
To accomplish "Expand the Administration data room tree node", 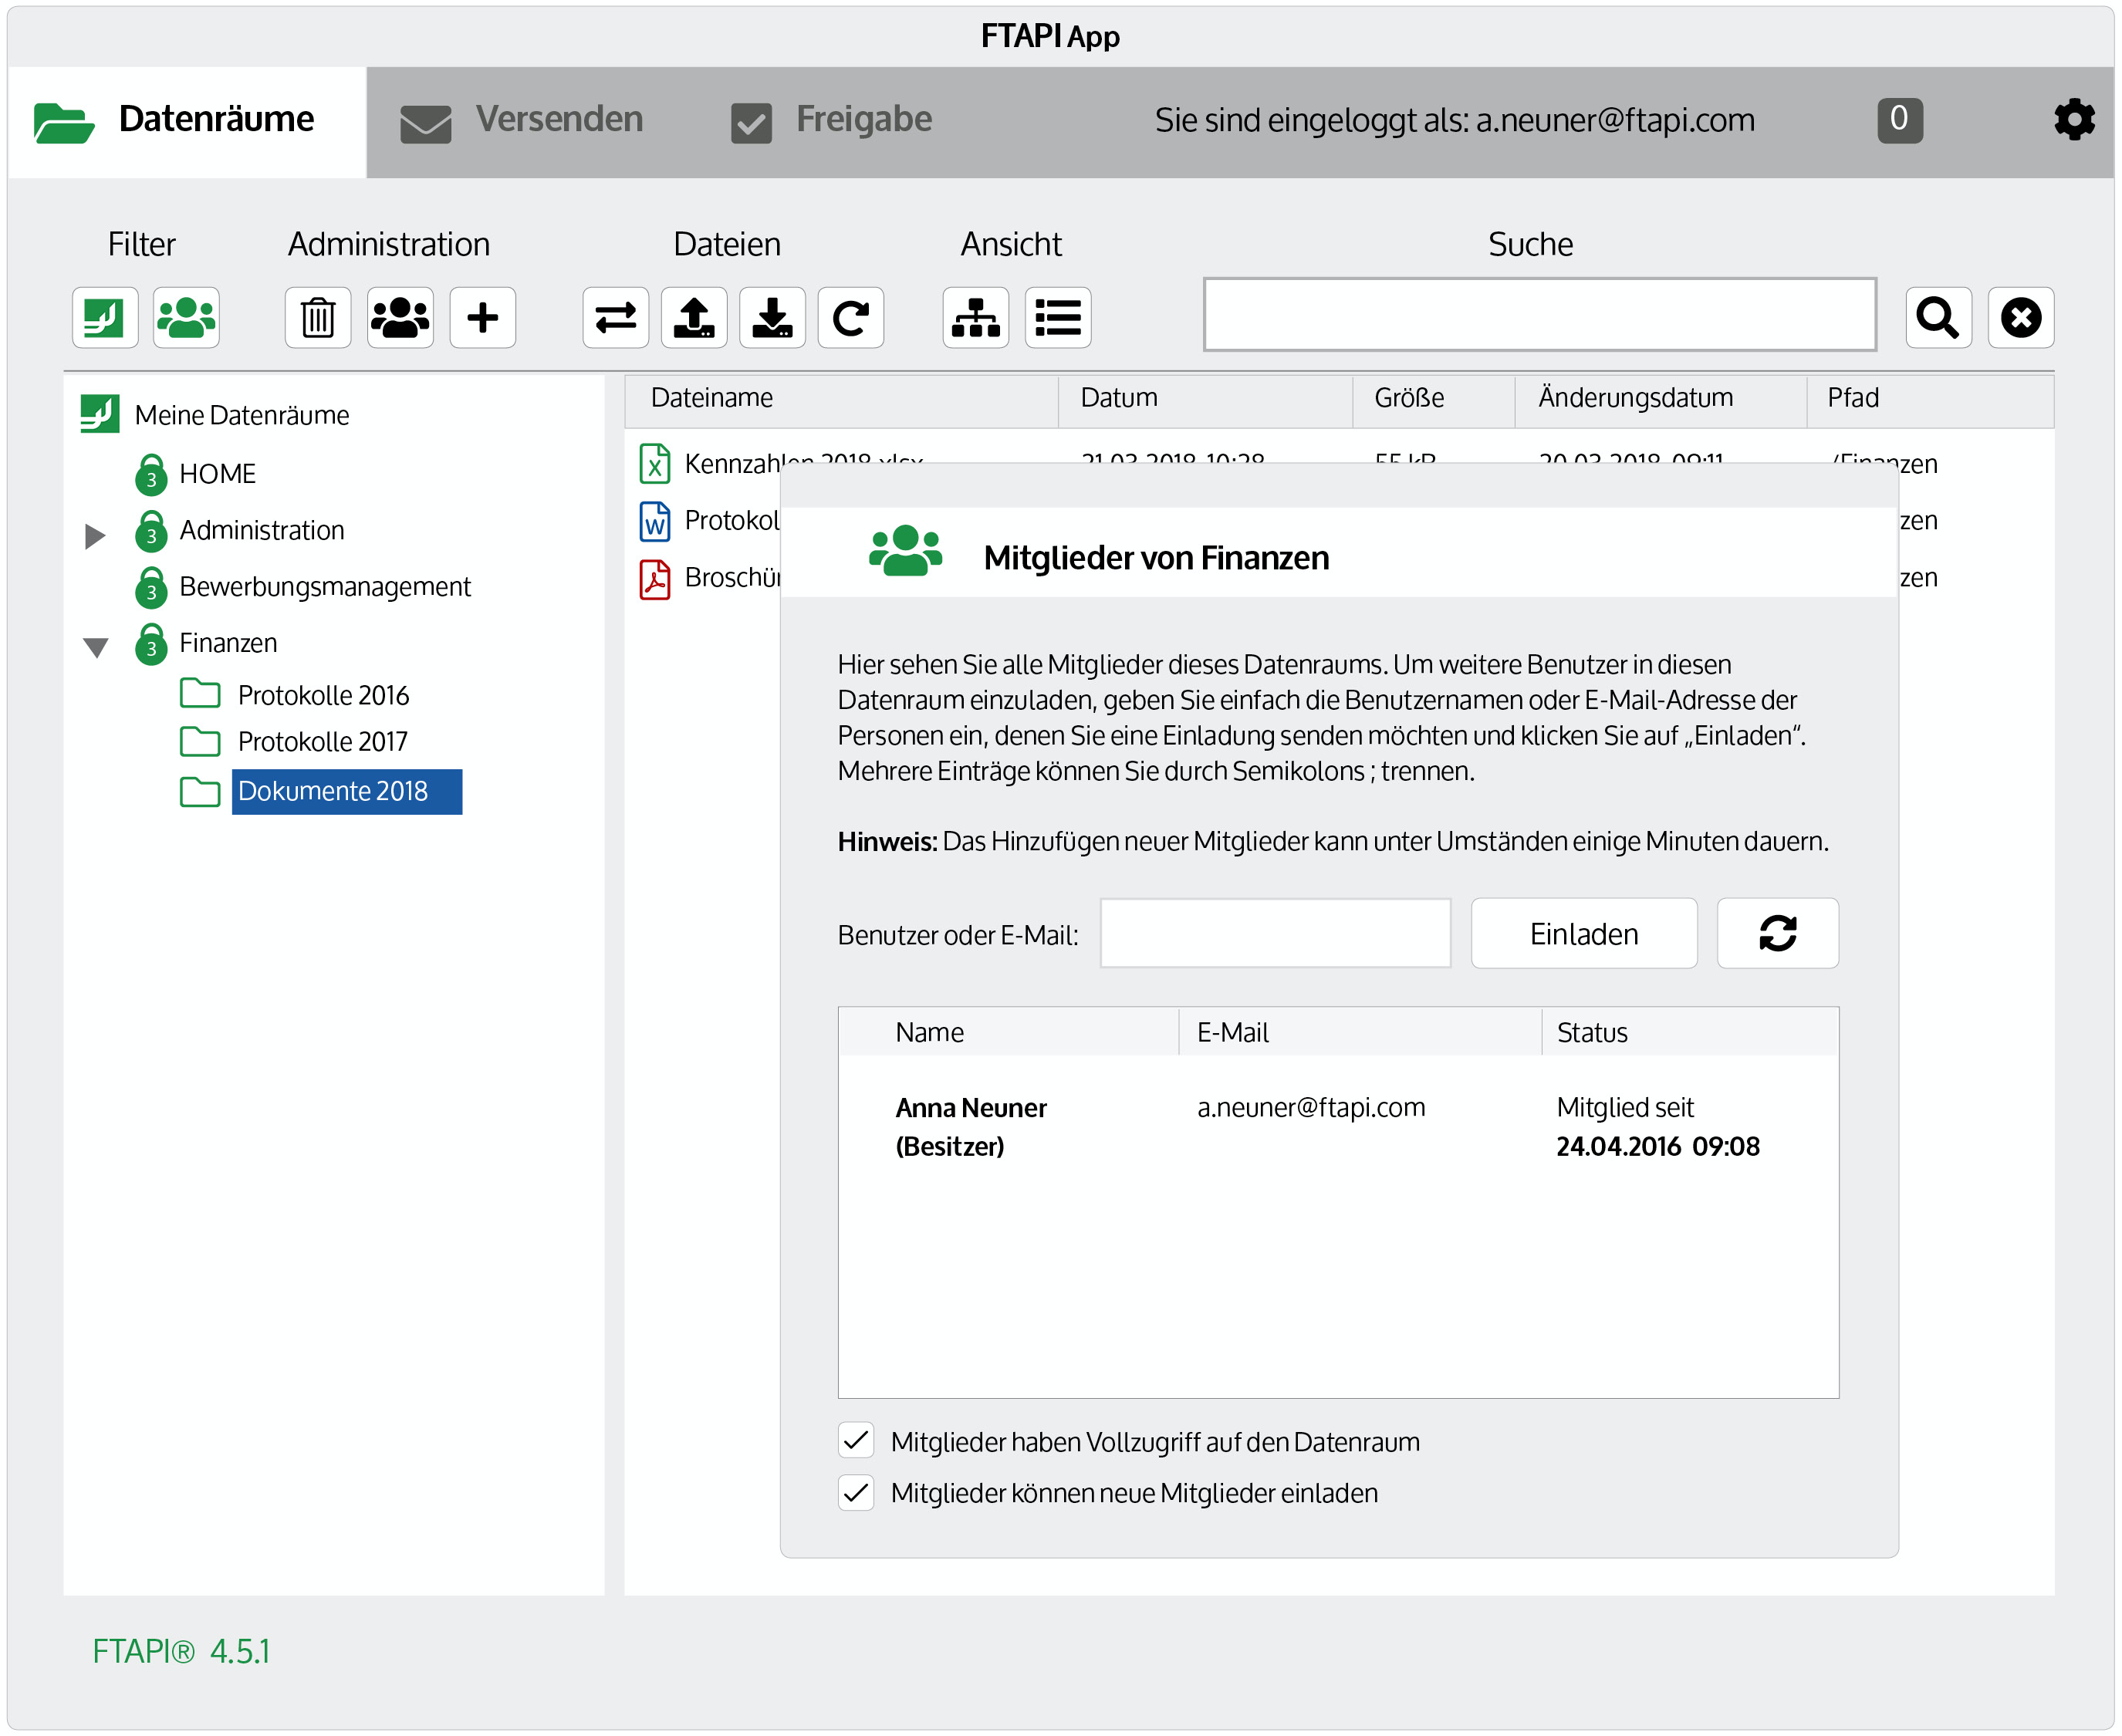I will click(95, 536).
